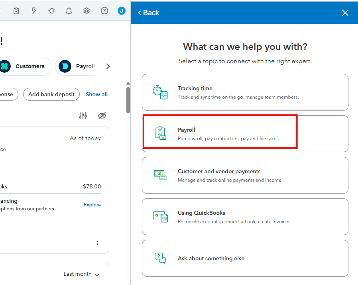Open the Last month period dropdown
Image resolution: width=358 pixels, height=285 pixels.
coord(81,274)
